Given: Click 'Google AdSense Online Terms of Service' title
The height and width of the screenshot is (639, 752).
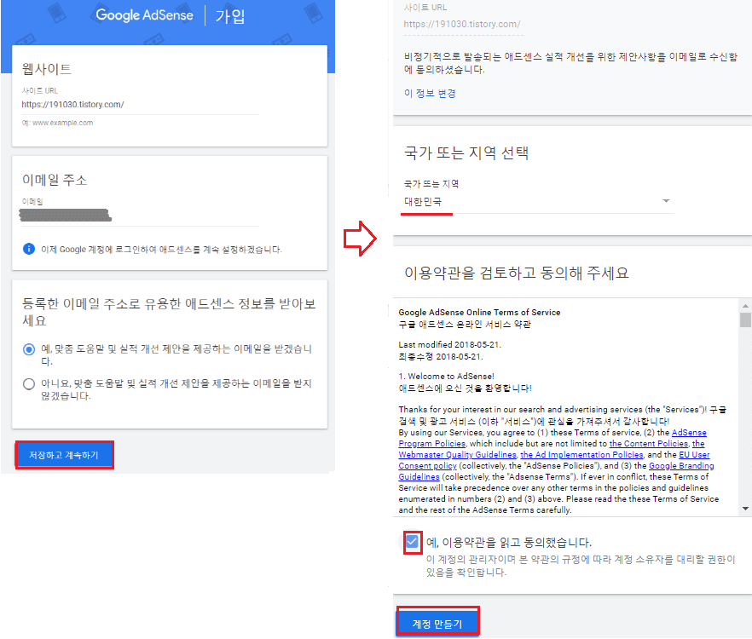Looking at the screenshot, I should 479,312.
